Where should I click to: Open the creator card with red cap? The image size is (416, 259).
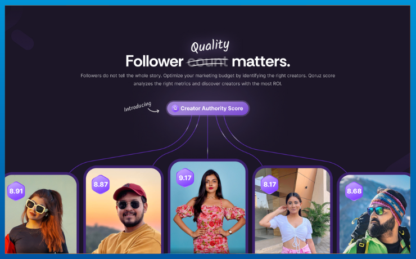coord(123,211)
